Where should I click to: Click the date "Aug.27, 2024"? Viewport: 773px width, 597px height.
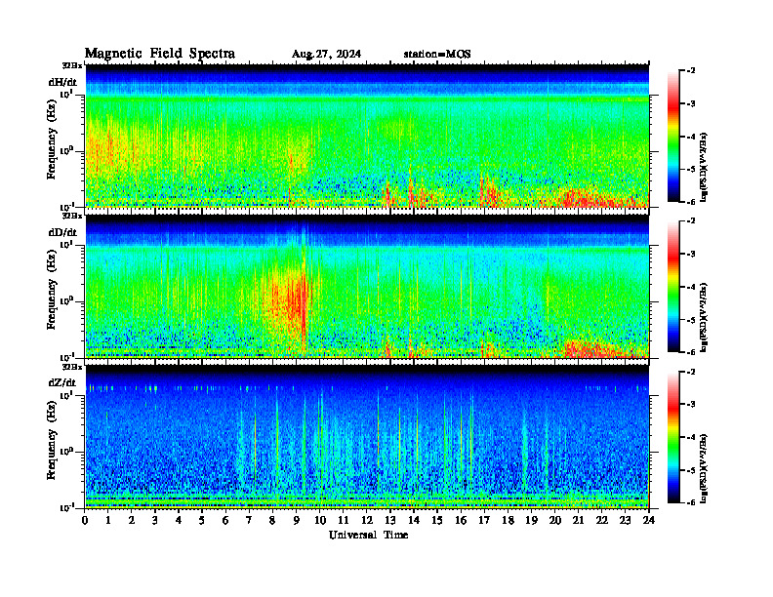pos(326,55)
